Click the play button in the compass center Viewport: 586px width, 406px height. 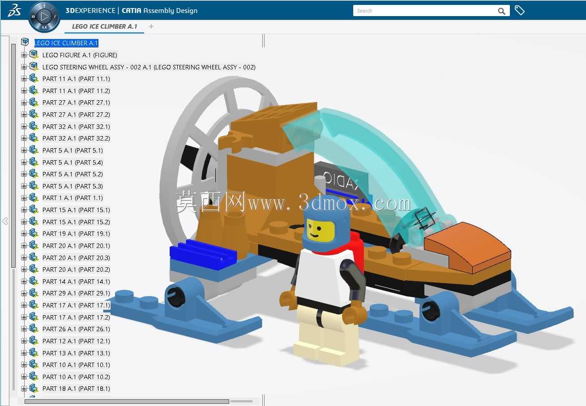pos(44,17)
